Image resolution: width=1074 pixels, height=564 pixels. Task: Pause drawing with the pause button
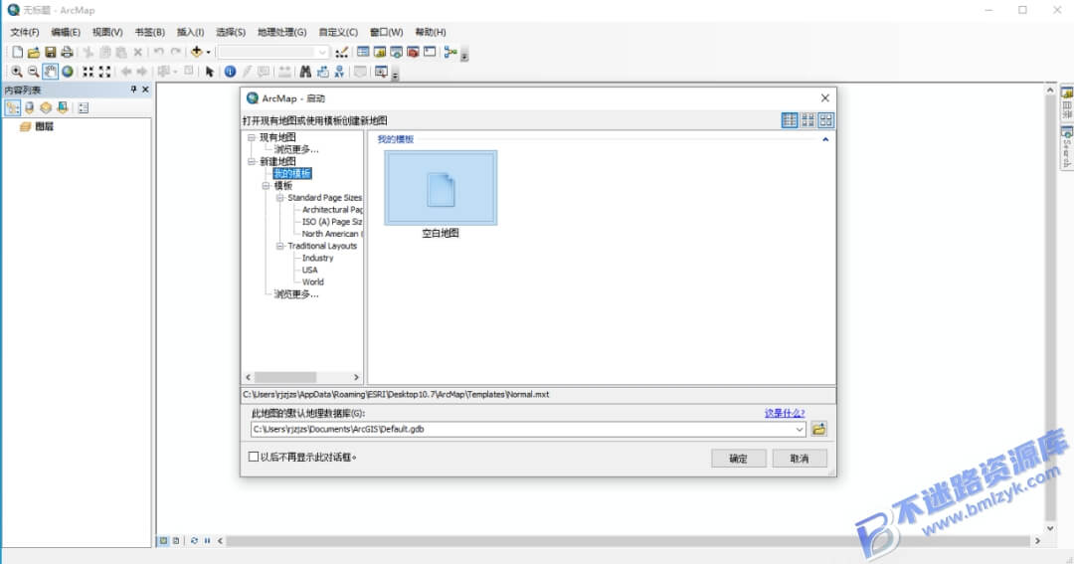207,541
